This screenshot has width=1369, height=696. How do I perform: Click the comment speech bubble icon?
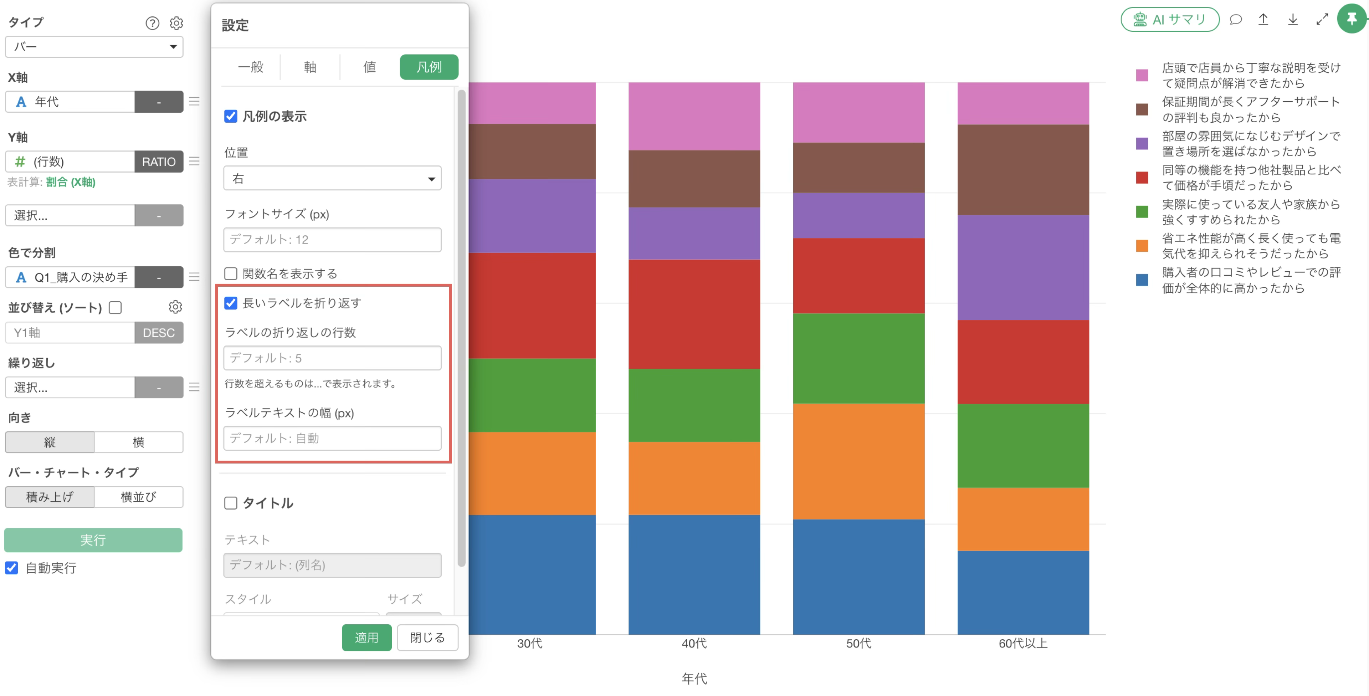coord(1236,20)
